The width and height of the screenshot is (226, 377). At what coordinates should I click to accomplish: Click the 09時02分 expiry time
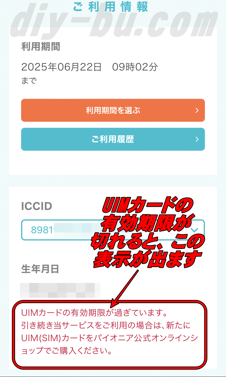(x=135, y=67)
